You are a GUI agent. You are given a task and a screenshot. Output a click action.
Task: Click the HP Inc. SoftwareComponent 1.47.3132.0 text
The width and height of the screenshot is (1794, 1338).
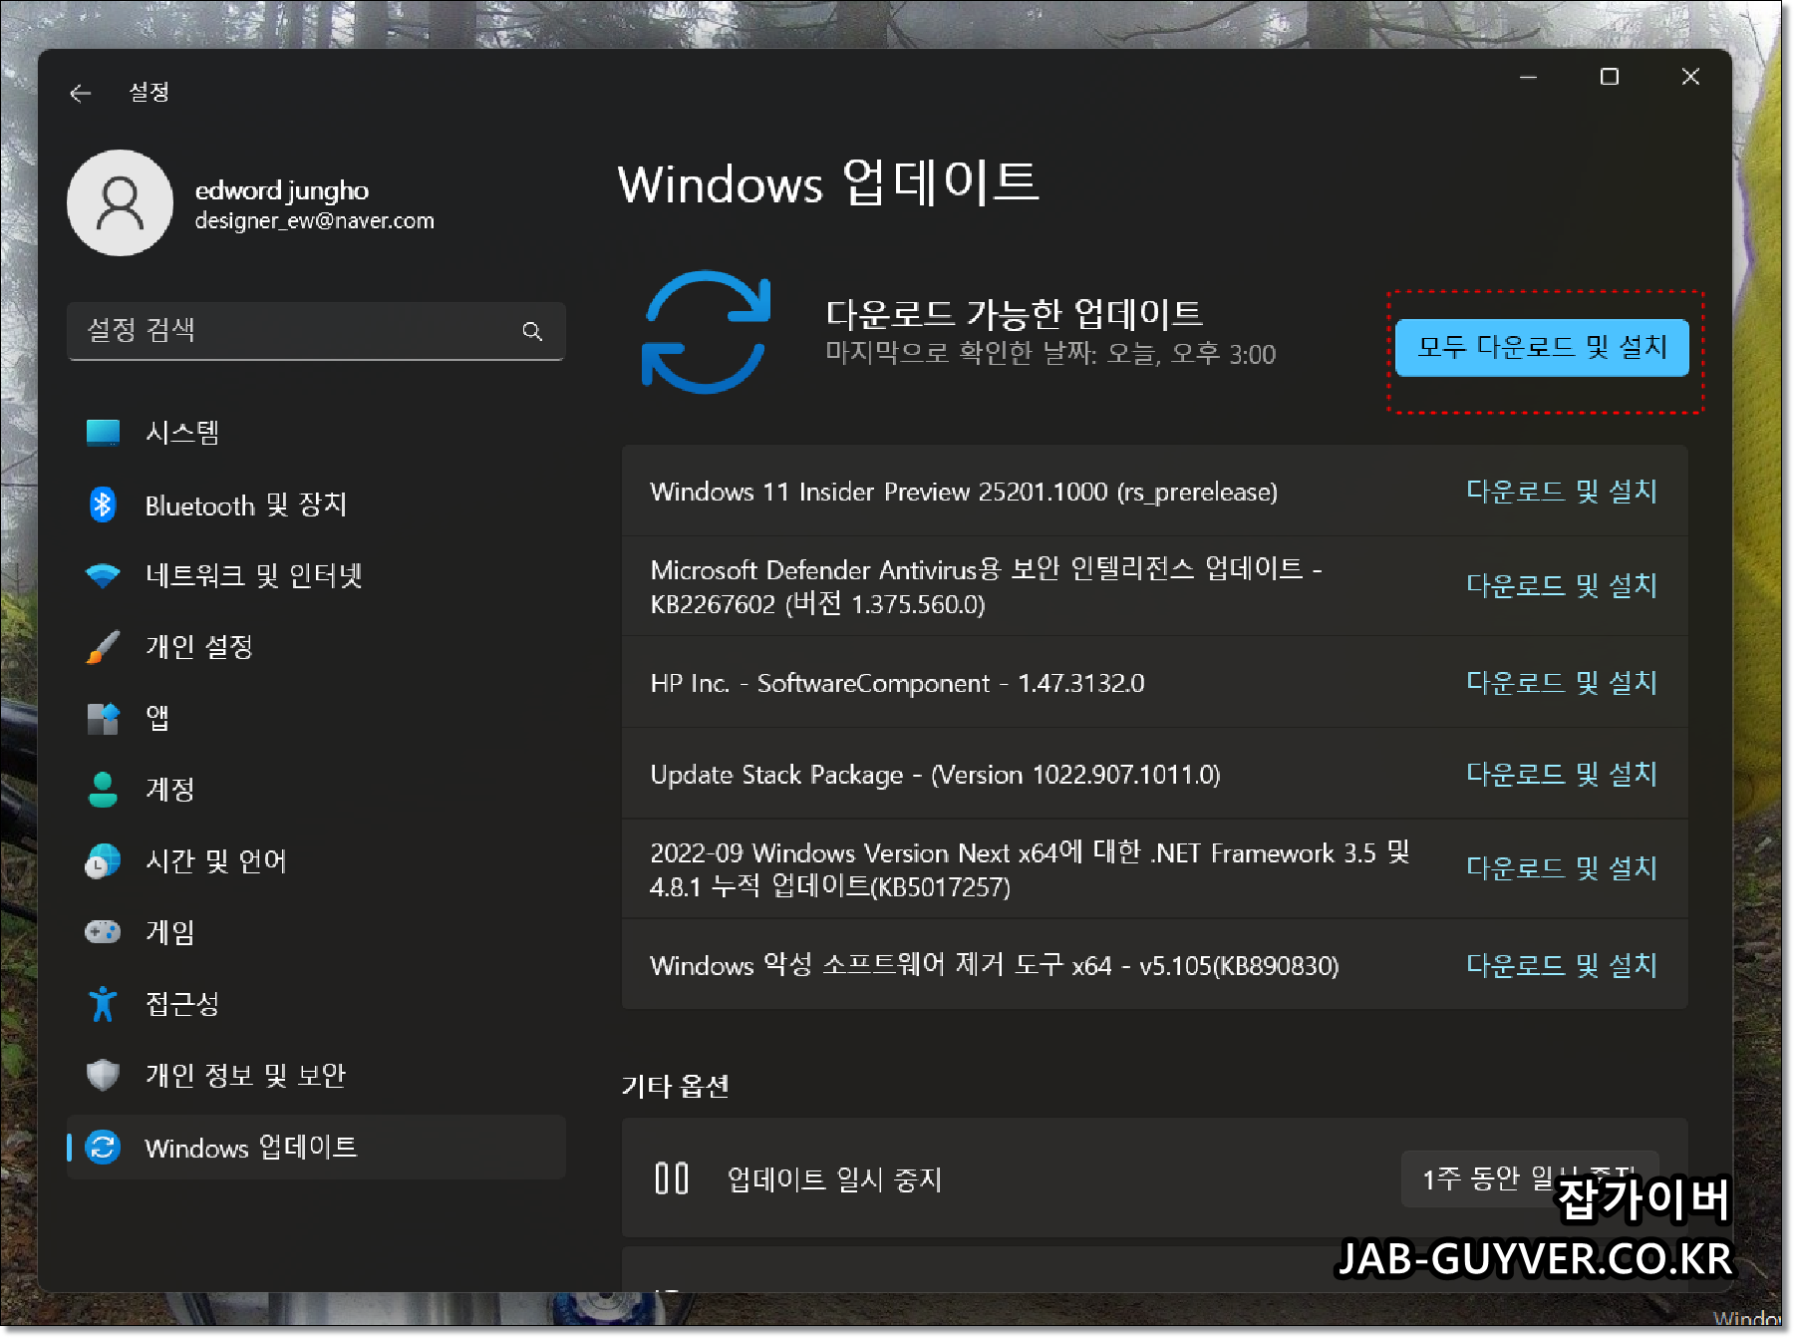coord(897,683)
